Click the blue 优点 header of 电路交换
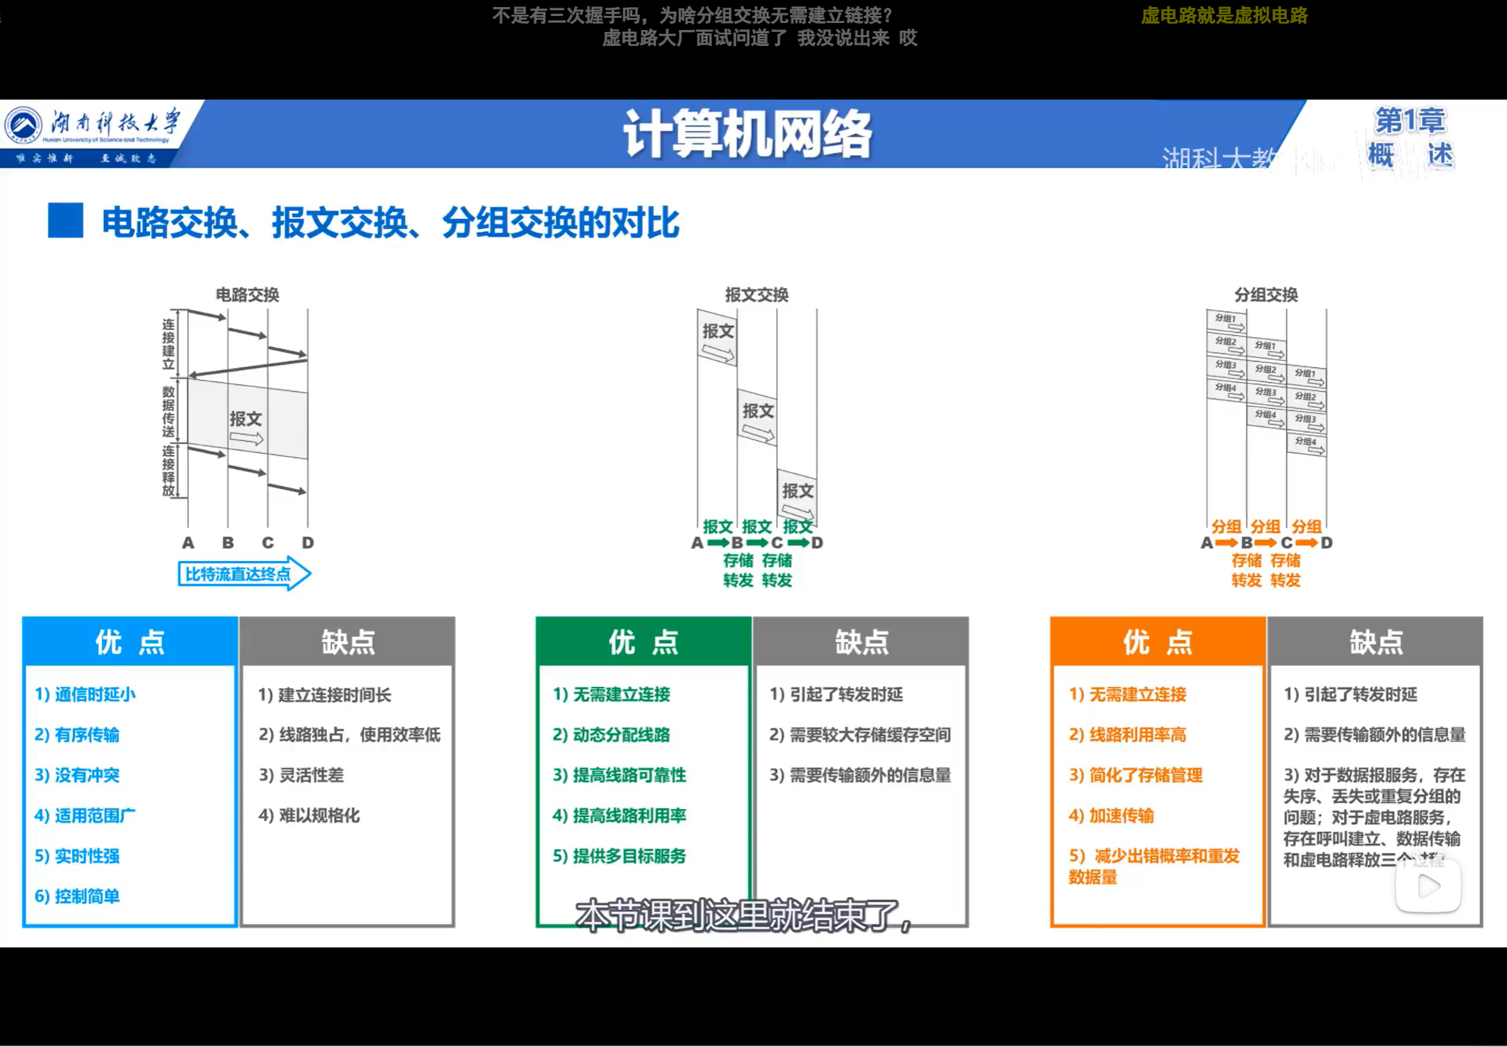Image resolution: width=1507 pixels, height=1047 pixels. coord(130,642)
